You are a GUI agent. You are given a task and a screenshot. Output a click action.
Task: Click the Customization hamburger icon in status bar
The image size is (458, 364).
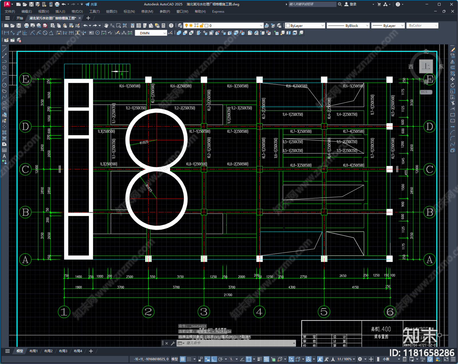pos(453,359)
